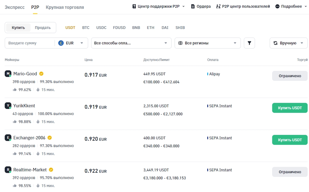
Task: Open Realtime-Market maker profile
Action: tap(30, 170)
